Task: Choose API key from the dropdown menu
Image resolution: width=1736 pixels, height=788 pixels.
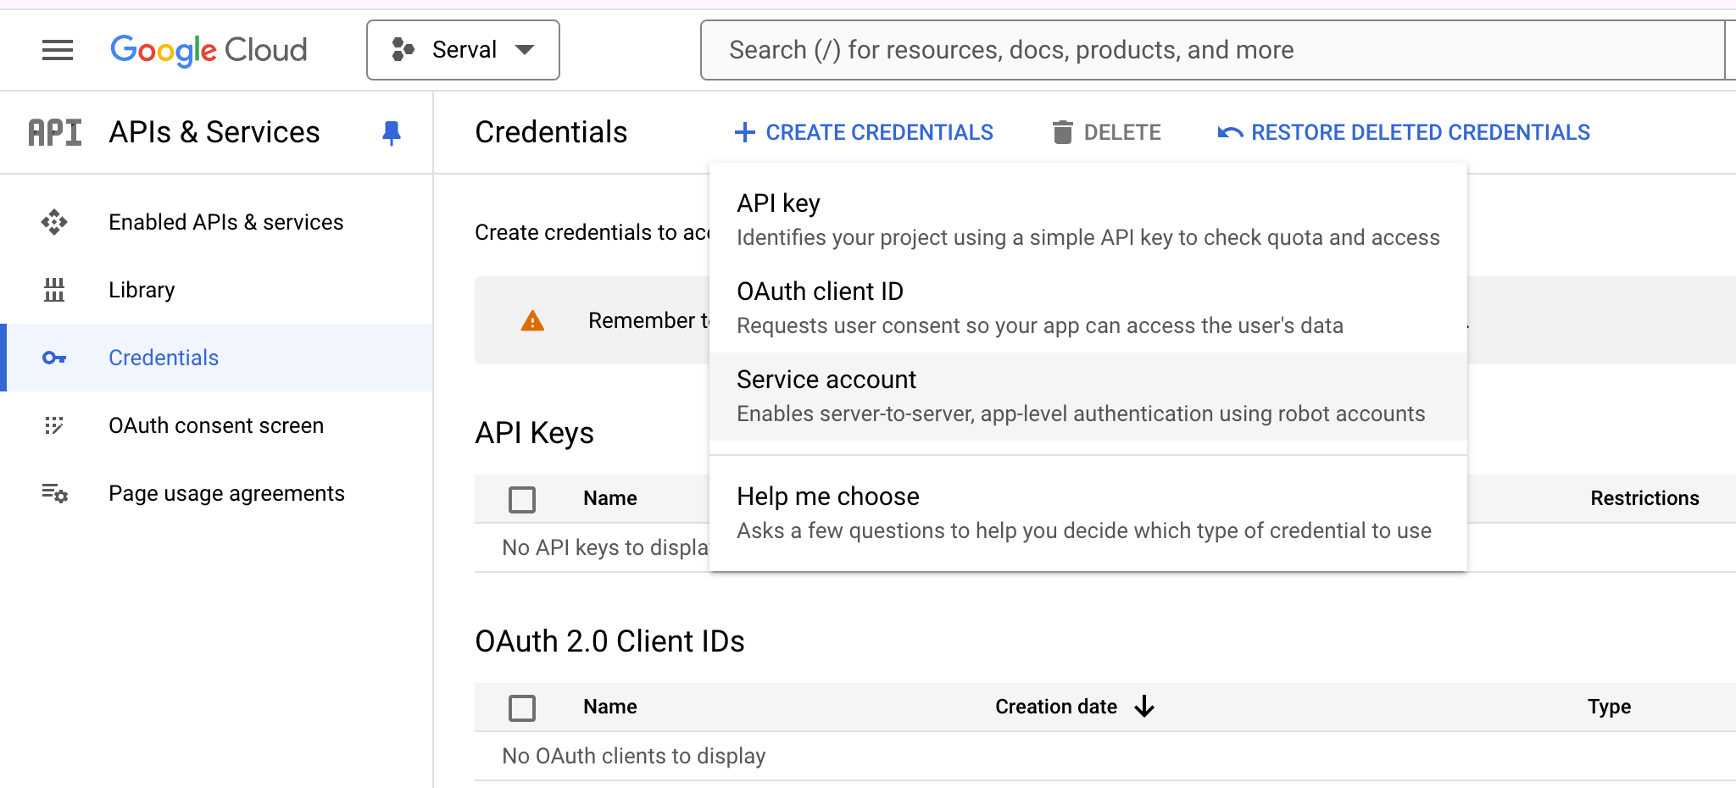Action: 1088,220
